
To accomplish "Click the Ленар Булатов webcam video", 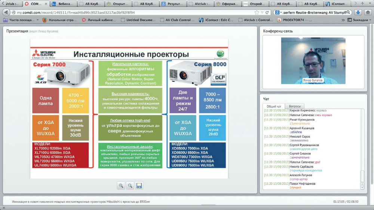I will [x=313, y=61].
